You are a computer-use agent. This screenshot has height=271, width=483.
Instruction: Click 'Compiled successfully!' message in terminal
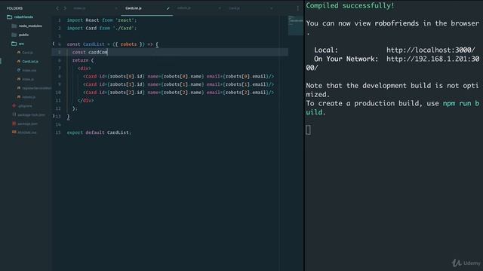[350, 5]
